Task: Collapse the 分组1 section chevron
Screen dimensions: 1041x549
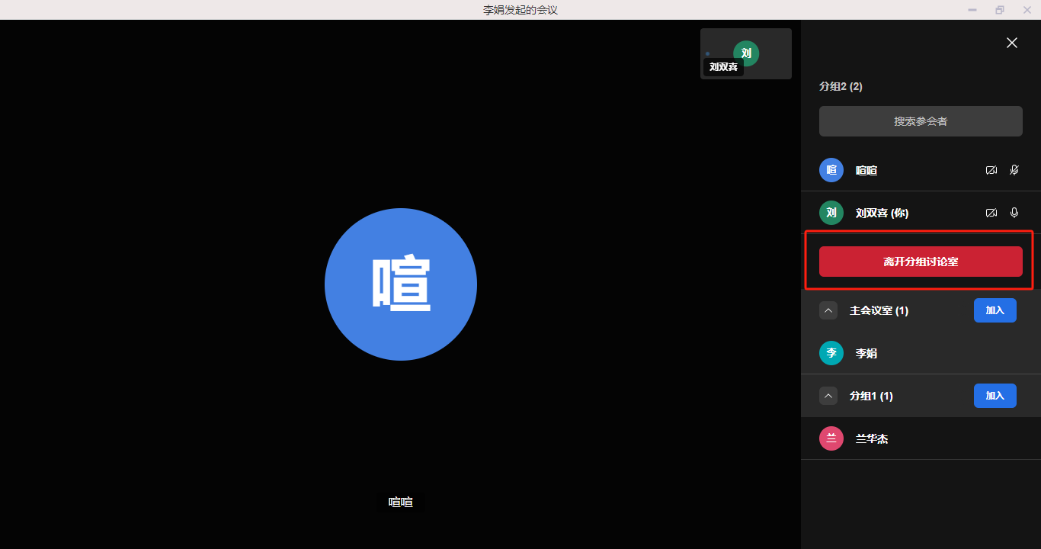Action: (x=828, y=396)
